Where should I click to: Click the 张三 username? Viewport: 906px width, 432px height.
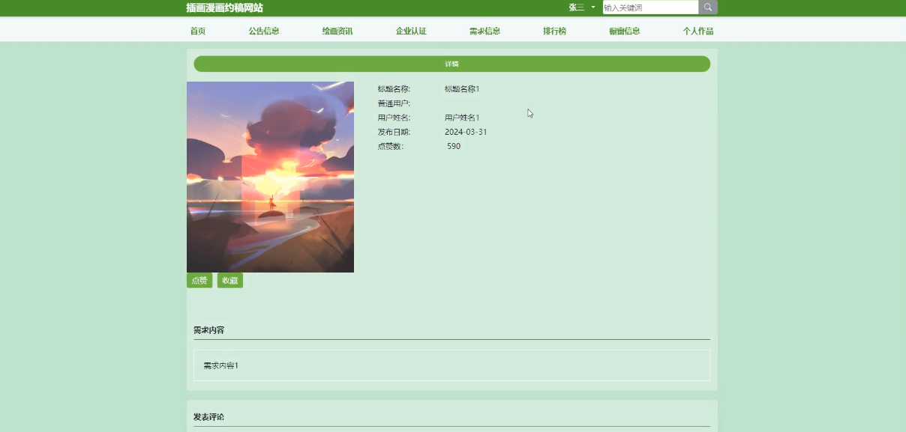[x=576, y=7]
